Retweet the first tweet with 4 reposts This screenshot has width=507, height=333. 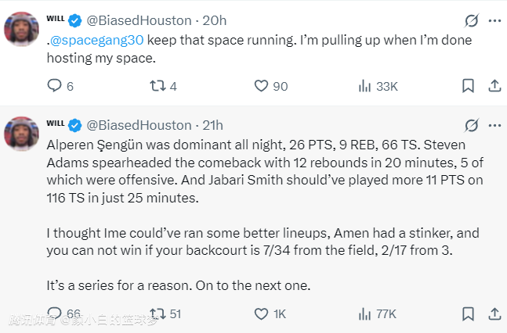pyautogui.click(x=156, y=86)
